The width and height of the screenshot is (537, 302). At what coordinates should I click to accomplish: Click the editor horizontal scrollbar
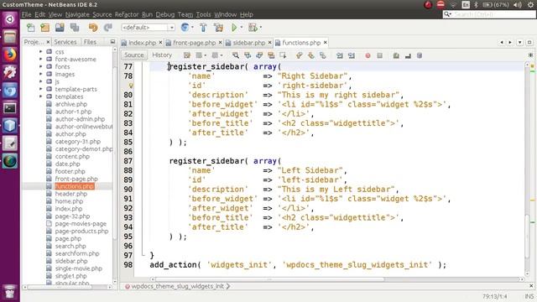[269, 279]
